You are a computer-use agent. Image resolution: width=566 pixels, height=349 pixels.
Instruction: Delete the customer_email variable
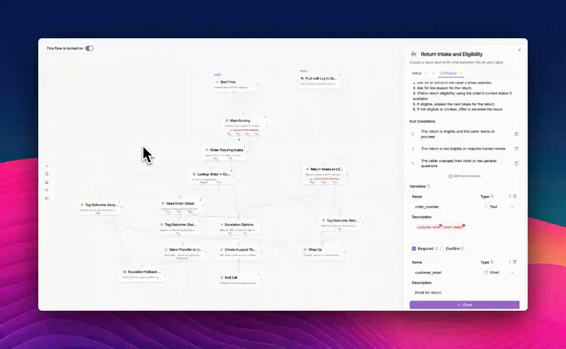(x=515, y=262)
